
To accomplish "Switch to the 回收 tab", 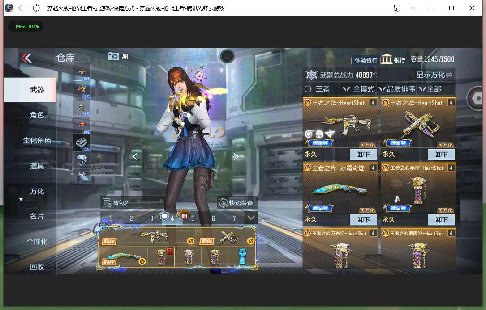I will click(37, 267).
